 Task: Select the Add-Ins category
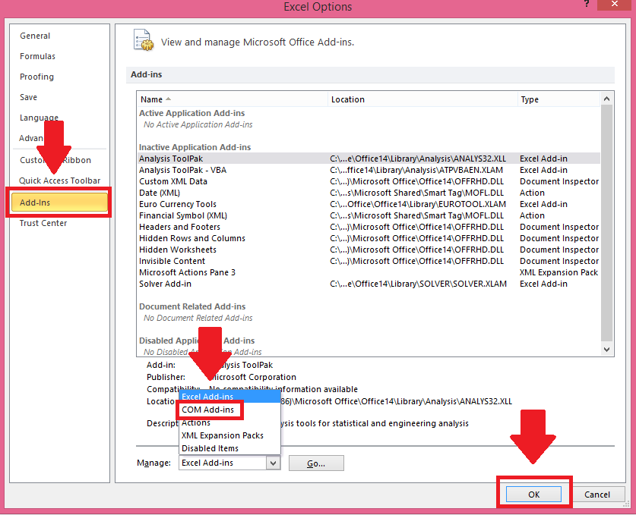coord(59,203)
